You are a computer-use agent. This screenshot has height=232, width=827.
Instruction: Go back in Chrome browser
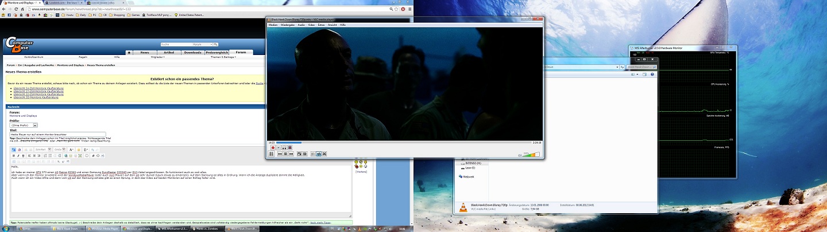pos(4,9)
